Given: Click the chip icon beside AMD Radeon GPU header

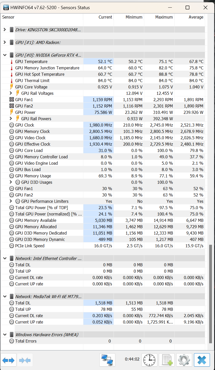Looking at the screenshot, I should point(11,42).
